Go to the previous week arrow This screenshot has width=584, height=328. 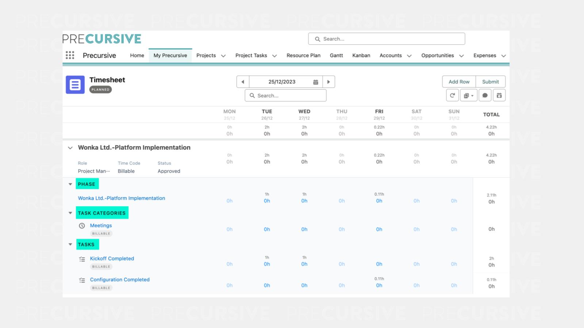pos(243,82)
